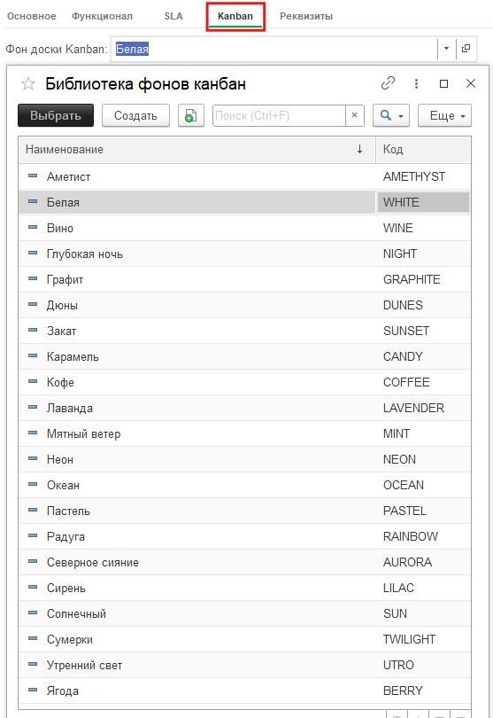Click the SUNSET code cell
The image size is (493, 718).
pyautogui.click(x=423, y=330)
